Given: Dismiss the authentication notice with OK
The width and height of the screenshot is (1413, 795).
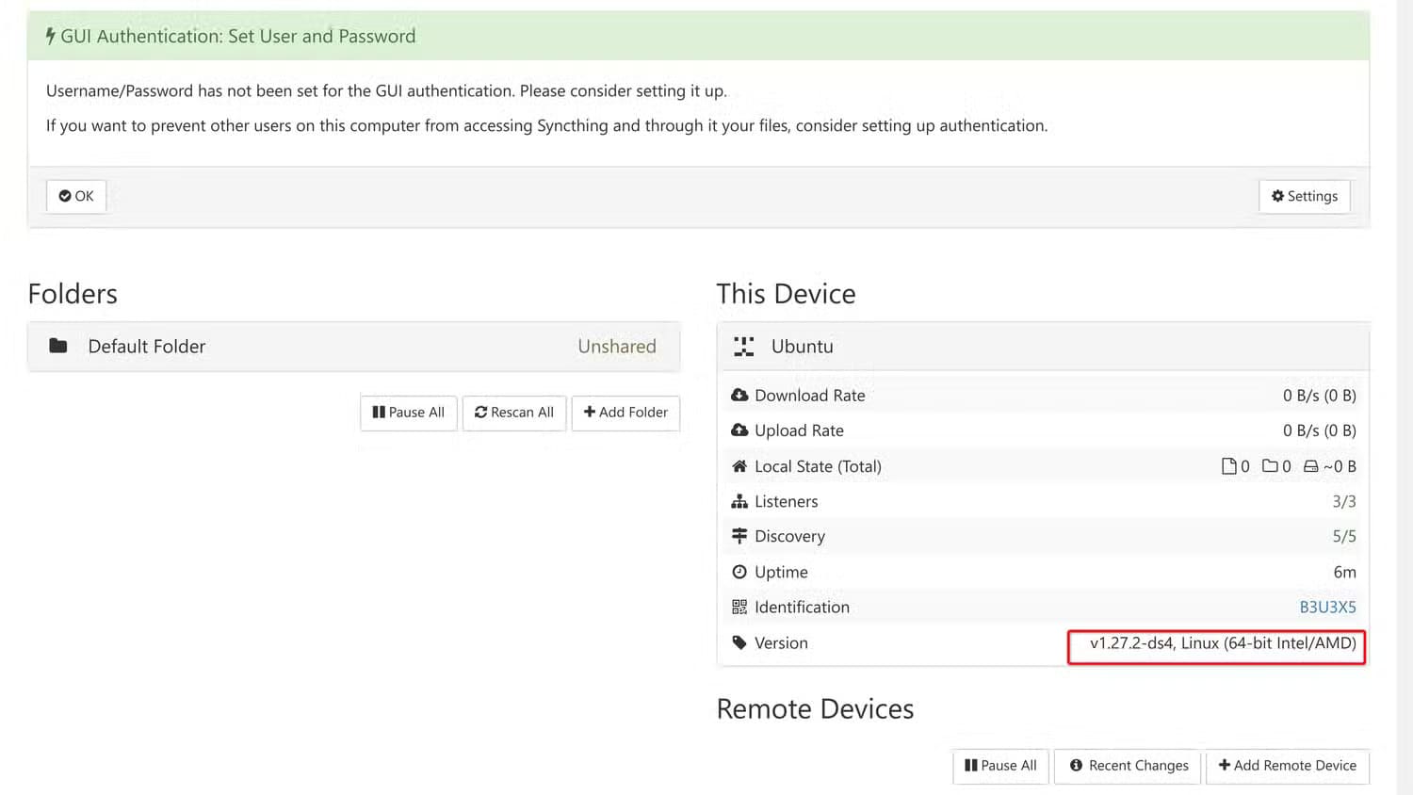Looking at the screenshot, I should point(76,196).
